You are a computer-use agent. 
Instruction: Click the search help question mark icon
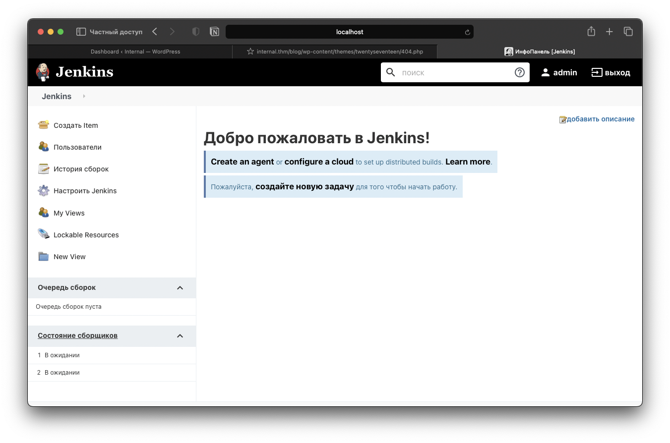[519, 72]
